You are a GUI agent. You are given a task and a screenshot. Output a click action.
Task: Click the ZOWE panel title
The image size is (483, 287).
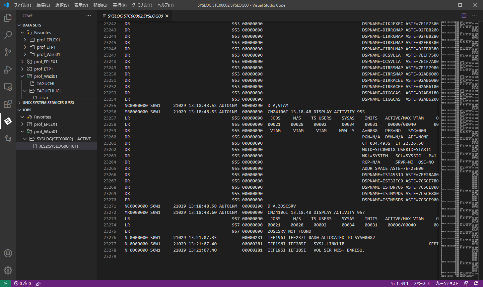click(28, 16)
